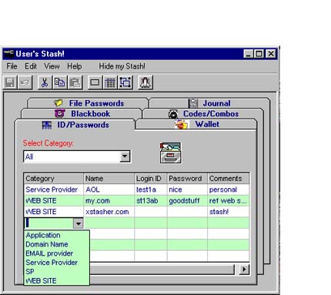Switch to the Codes/Combos tab
Screen dimensions: 331x295
point(202,114)
